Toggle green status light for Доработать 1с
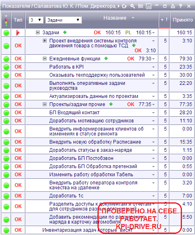Screen dimensions: 195x235 coord(6,196)
